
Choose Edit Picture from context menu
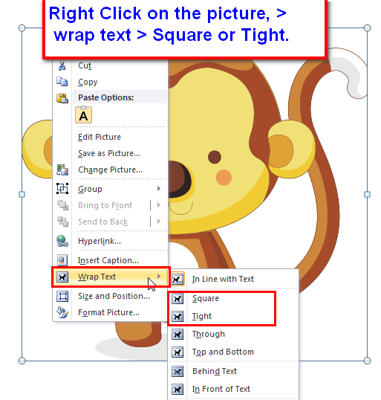[100, 137]
